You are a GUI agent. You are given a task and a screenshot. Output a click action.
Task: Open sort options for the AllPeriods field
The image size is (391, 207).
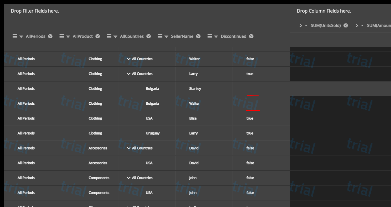point(15,36)
